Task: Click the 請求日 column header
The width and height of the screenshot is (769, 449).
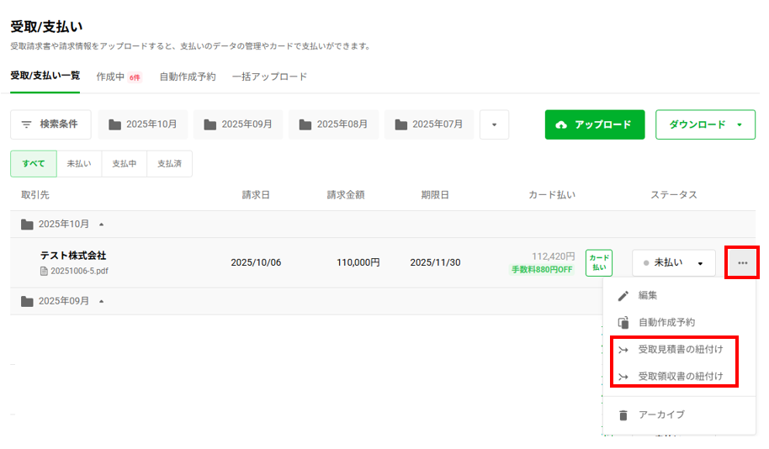Action: click(256, 195)
